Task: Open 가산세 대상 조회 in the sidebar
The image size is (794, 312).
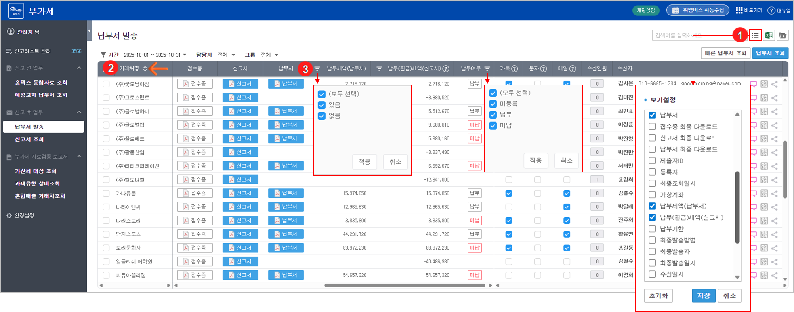Action: 36,171
